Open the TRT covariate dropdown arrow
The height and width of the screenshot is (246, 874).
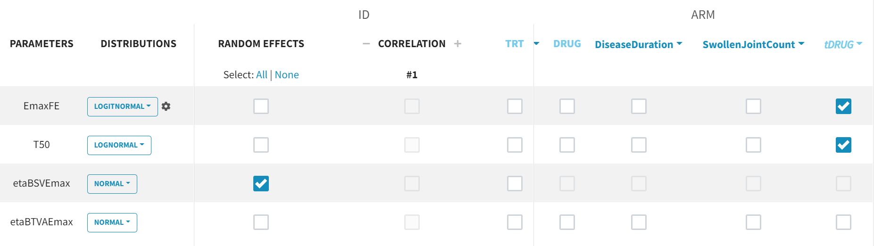tap(536, 44)
